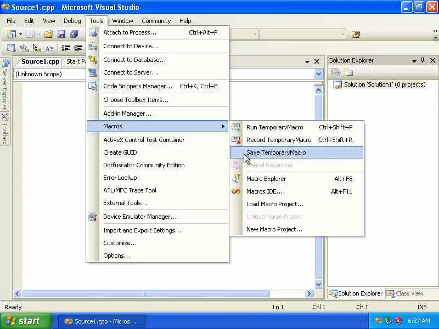
Task: Select Import and Export Settings entry
Action: pos(157,230)
